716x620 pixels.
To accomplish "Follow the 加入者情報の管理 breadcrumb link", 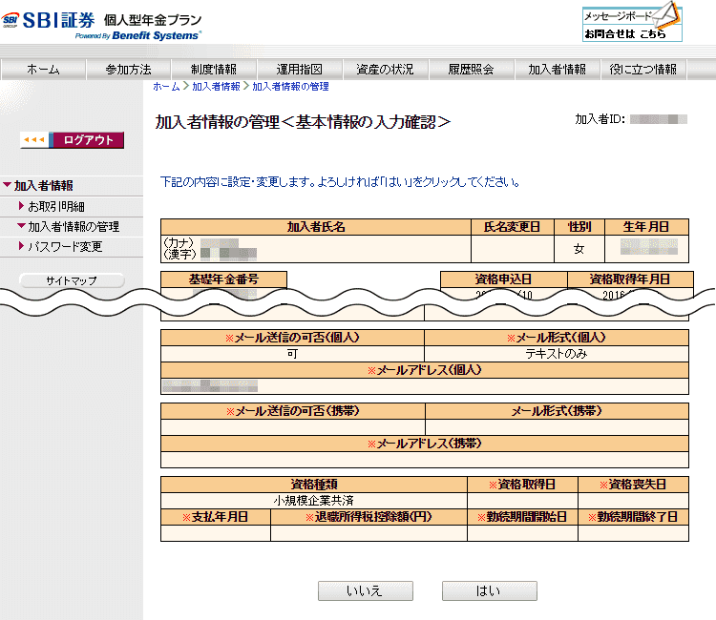I will coord(290,86).
